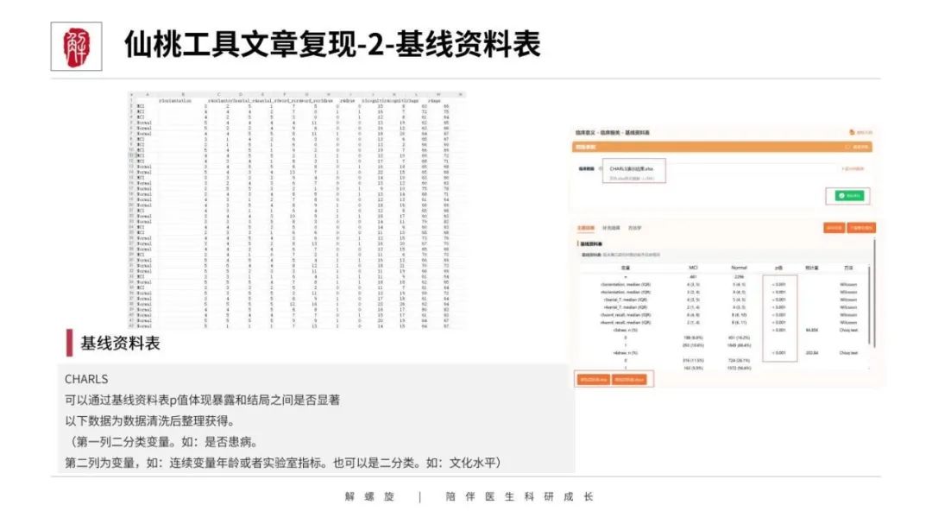Click the line 以下数据为数据清洗后整理获得
The width and height of the screenshot is (932, 524).
point(150,421)
